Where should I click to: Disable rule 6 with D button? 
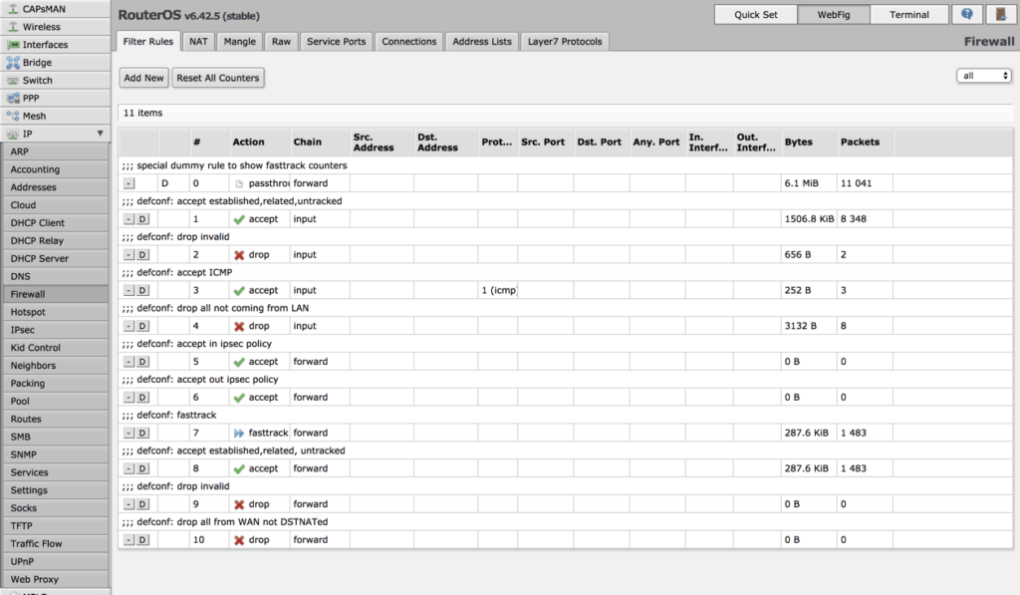click(x=142, y=397)
